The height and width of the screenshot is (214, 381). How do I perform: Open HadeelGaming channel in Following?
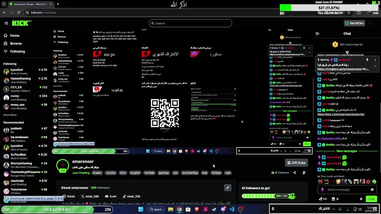pyautogui.click(x=25, y=80)
